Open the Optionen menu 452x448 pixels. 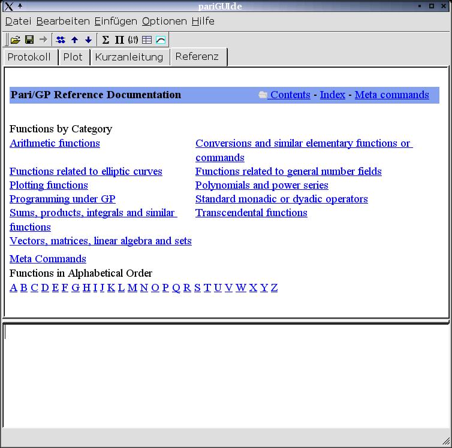click(164, 22)
